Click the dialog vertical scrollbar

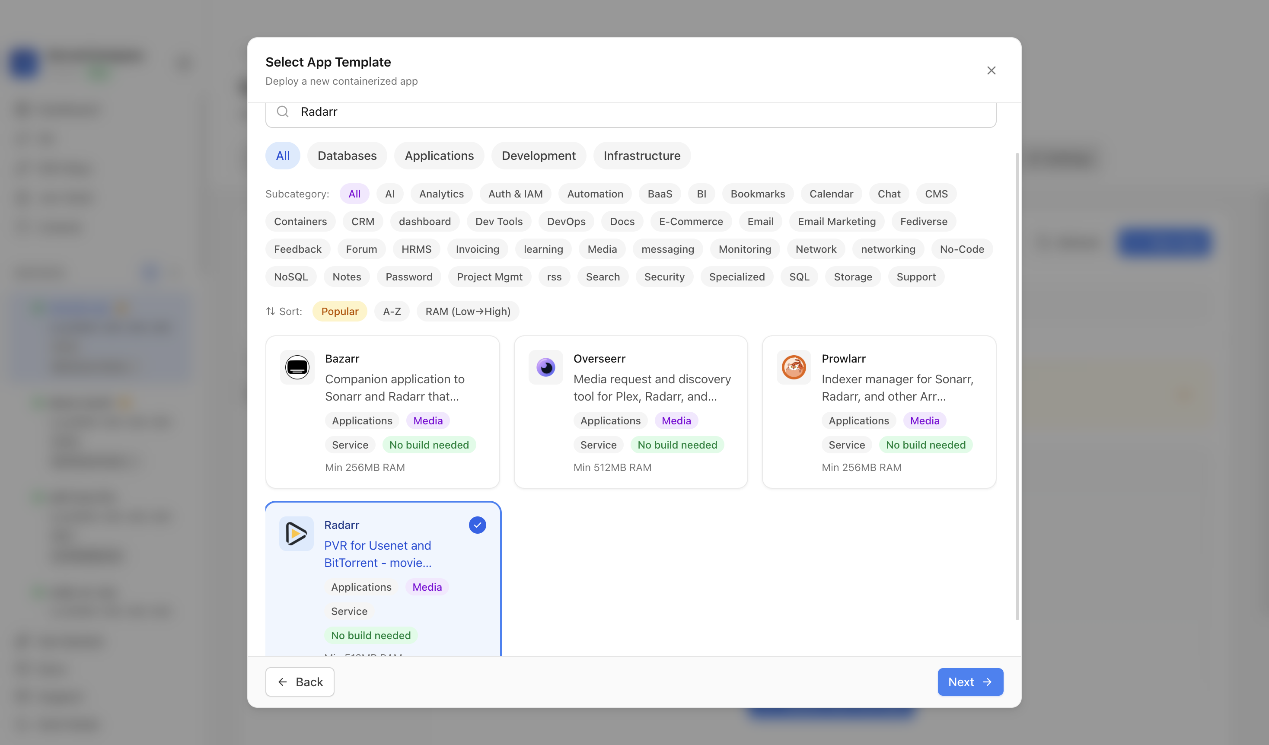click(x=1017, y=387)
